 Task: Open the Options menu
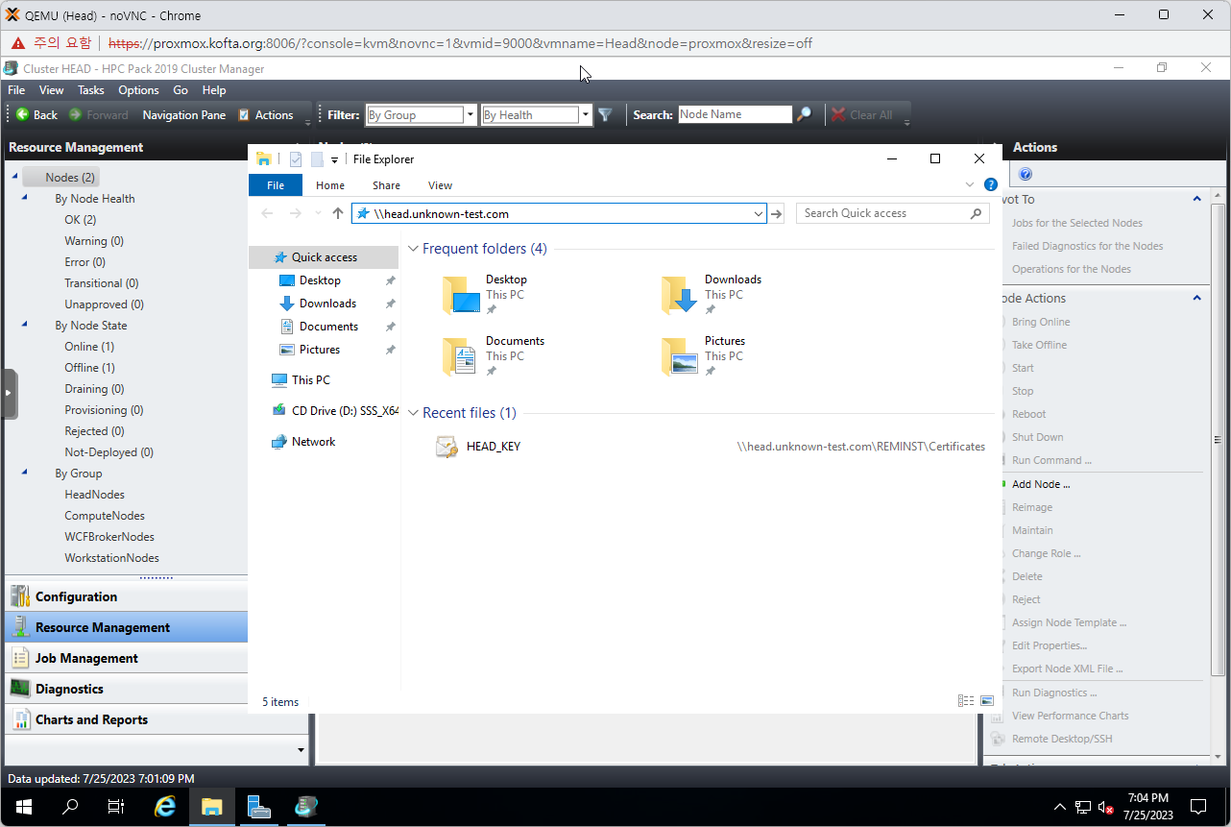[138, 90]
